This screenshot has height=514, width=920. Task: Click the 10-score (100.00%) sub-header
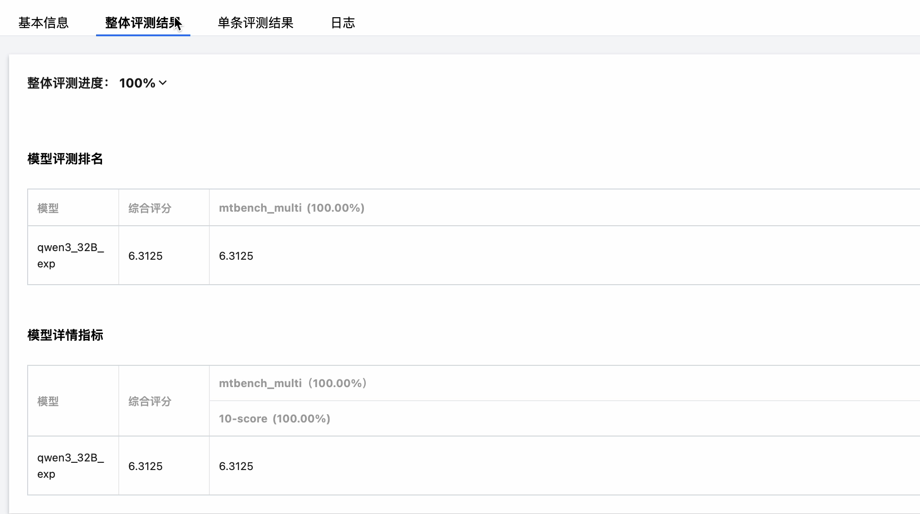click(275, 418)
